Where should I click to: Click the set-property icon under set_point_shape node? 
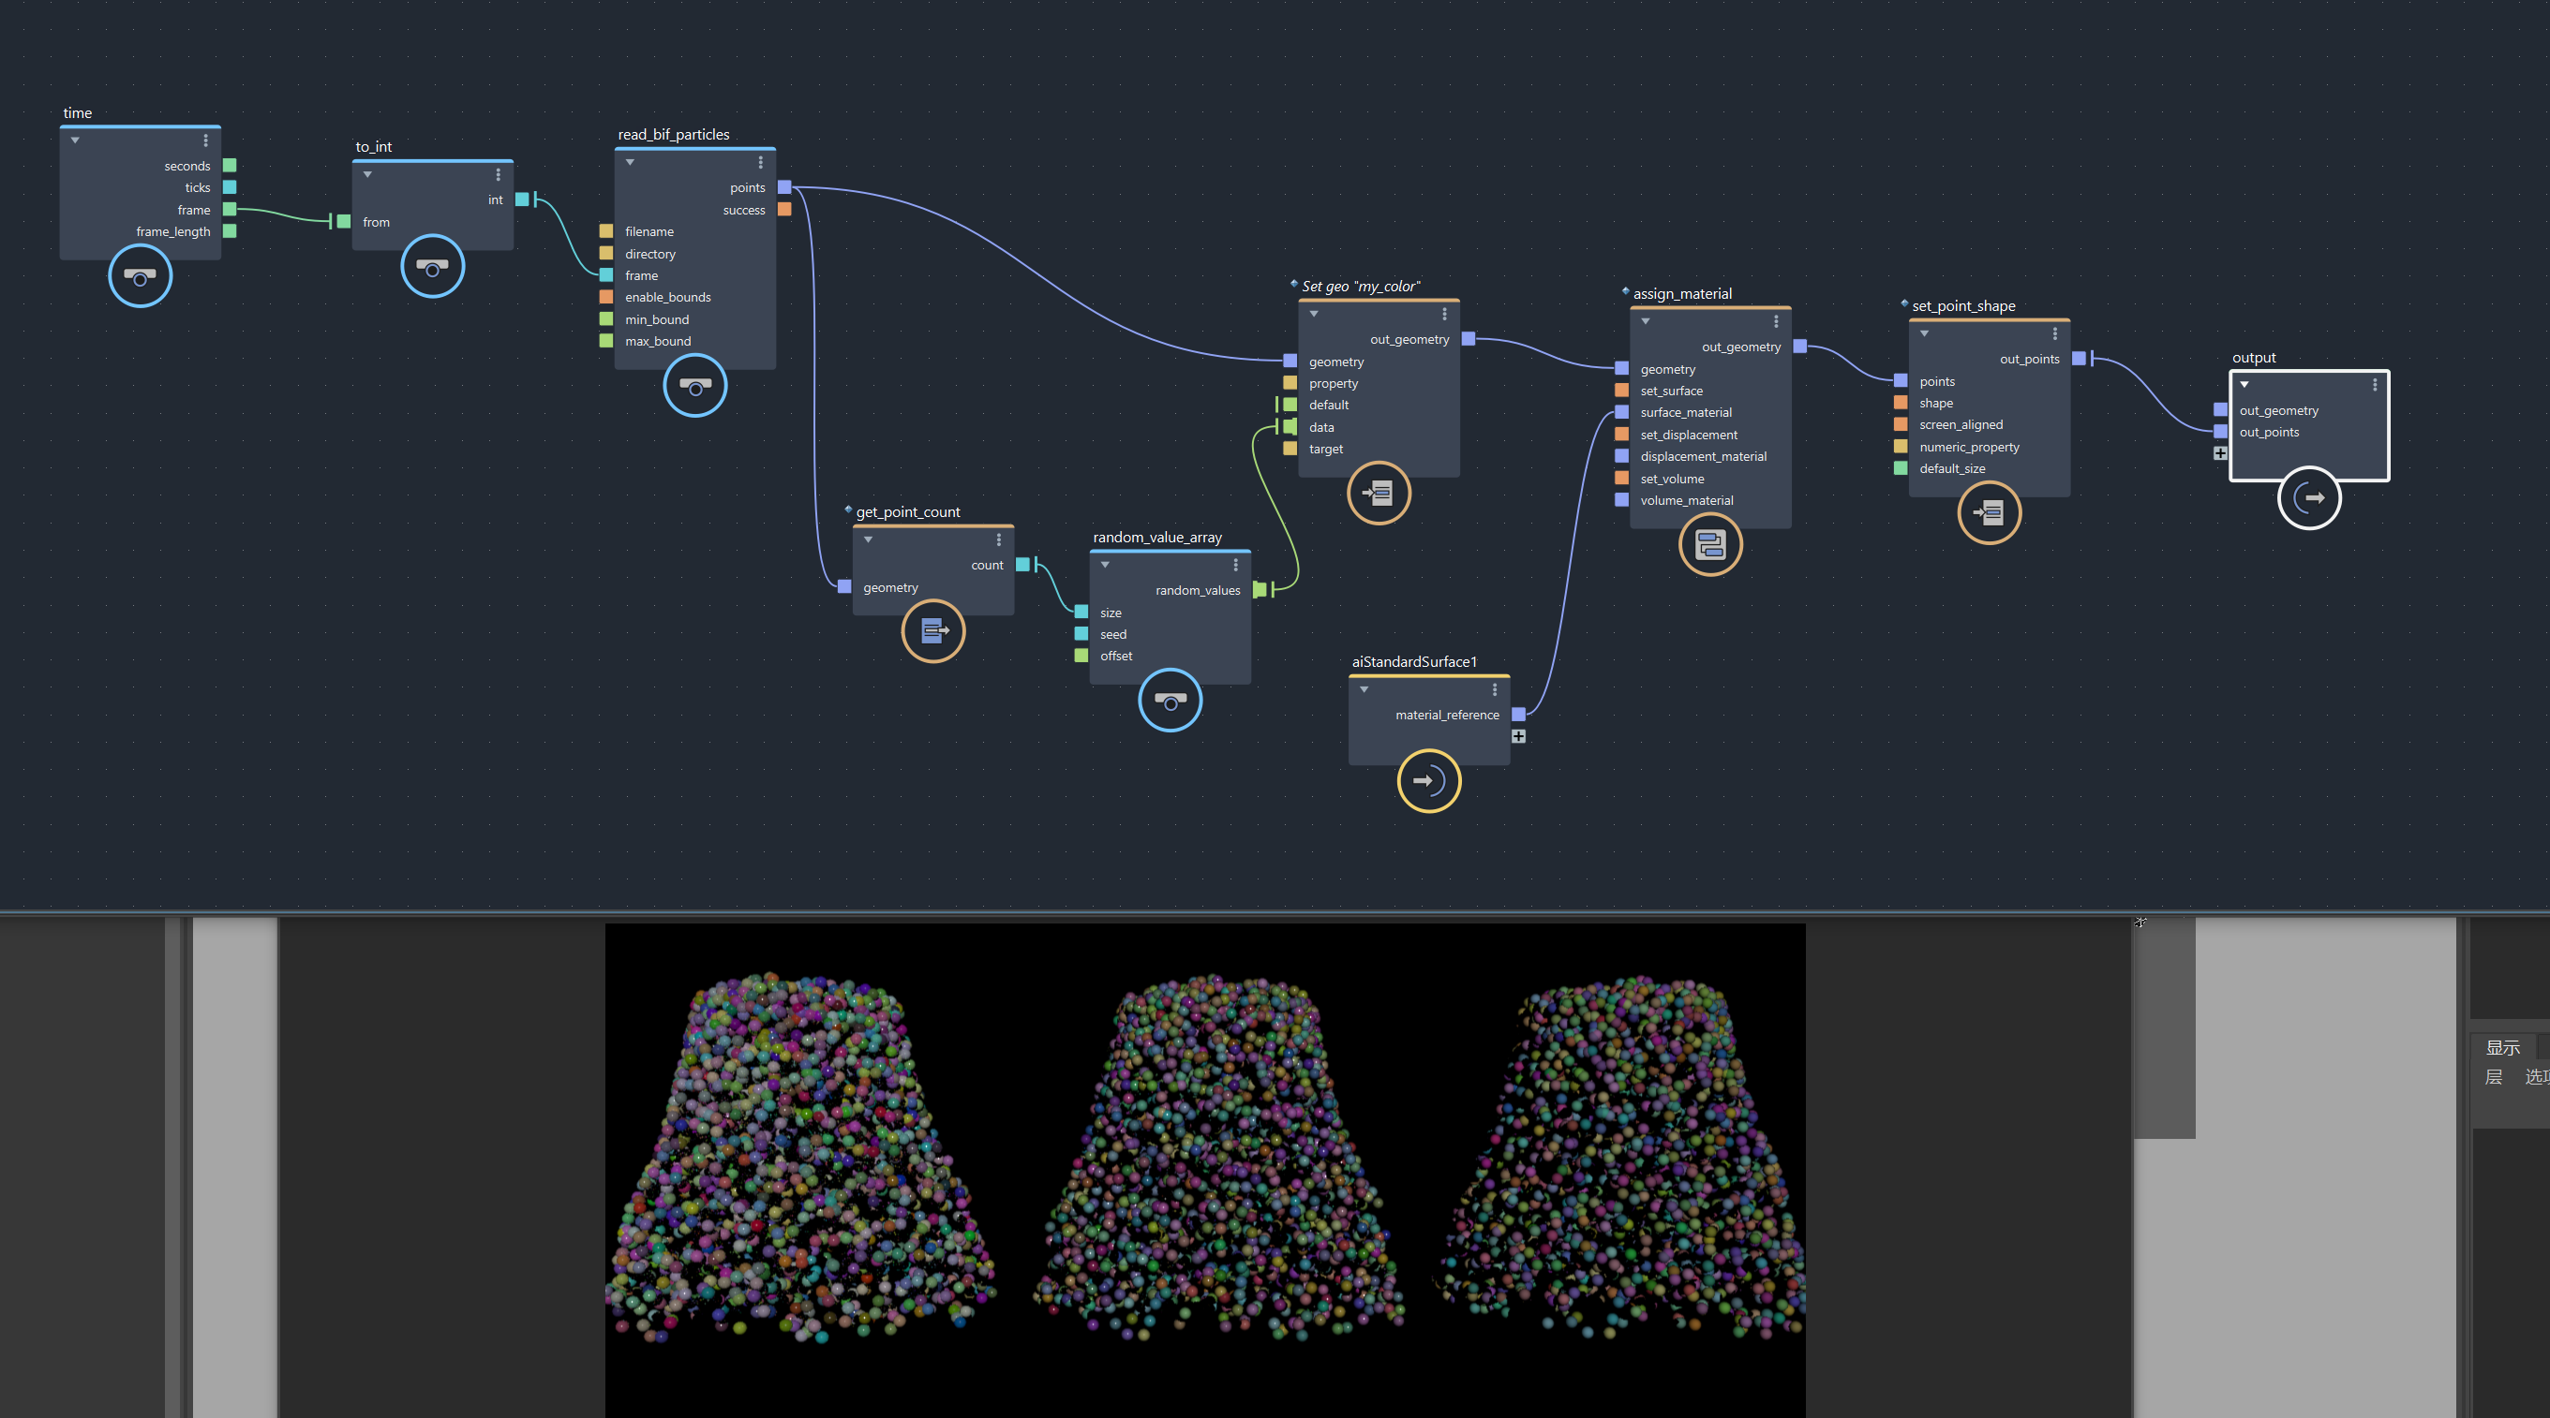1990,512
